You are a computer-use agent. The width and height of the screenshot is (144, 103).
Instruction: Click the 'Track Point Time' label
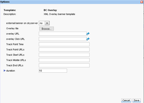(15, 44)
